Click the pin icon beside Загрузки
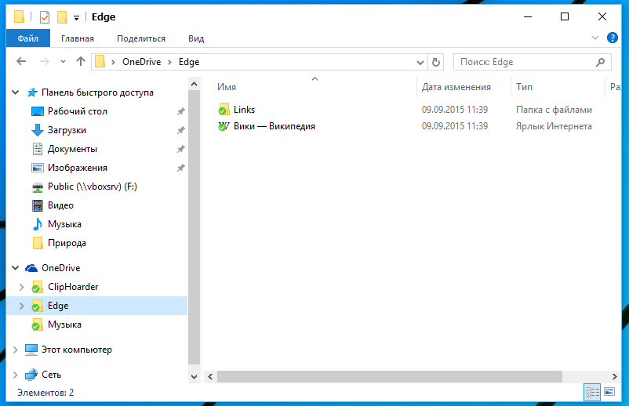The width and height of the screenshot is (629, 406). coord(181,130)
